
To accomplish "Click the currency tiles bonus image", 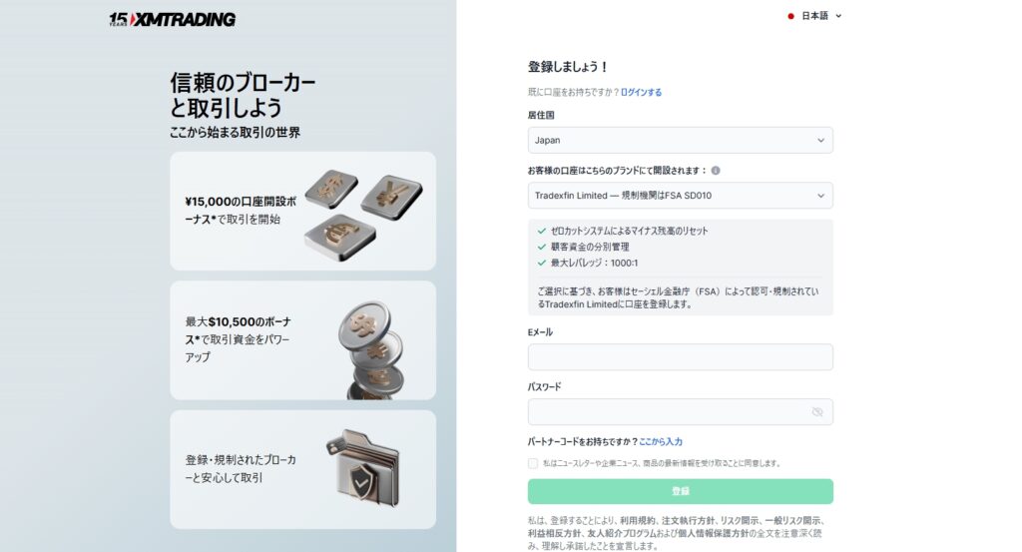I will click(x=363, y=213).
